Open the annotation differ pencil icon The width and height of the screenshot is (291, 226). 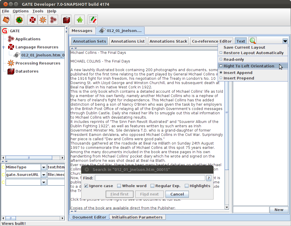coord(93,20)
